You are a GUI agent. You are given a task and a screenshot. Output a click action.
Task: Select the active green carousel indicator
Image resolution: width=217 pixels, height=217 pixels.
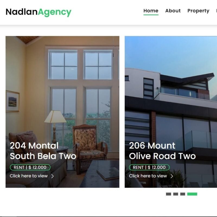click(192, 194)
